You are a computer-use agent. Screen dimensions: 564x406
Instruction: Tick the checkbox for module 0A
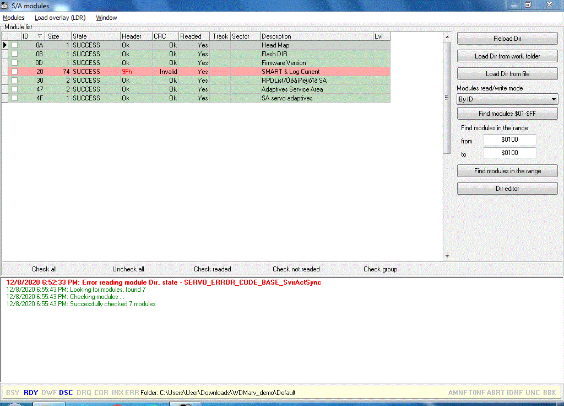point(15,45)
